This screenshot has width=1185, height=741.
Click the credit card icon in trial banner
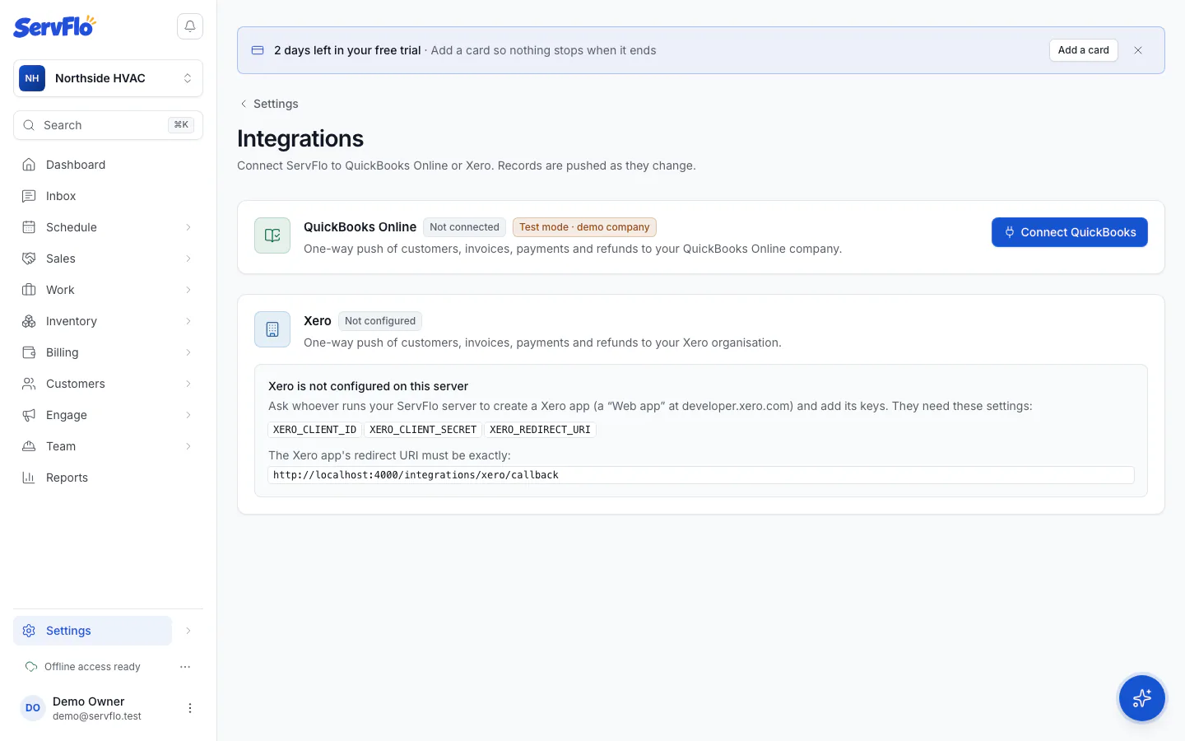[x=258, y=50]
